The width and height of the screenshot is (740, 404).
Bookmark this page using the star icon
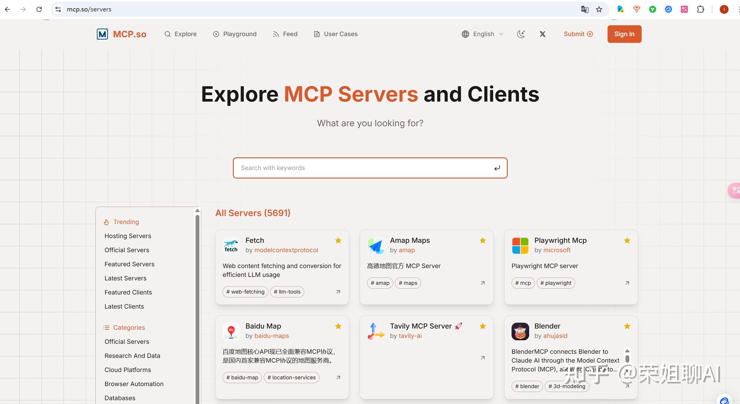point(599,9)
